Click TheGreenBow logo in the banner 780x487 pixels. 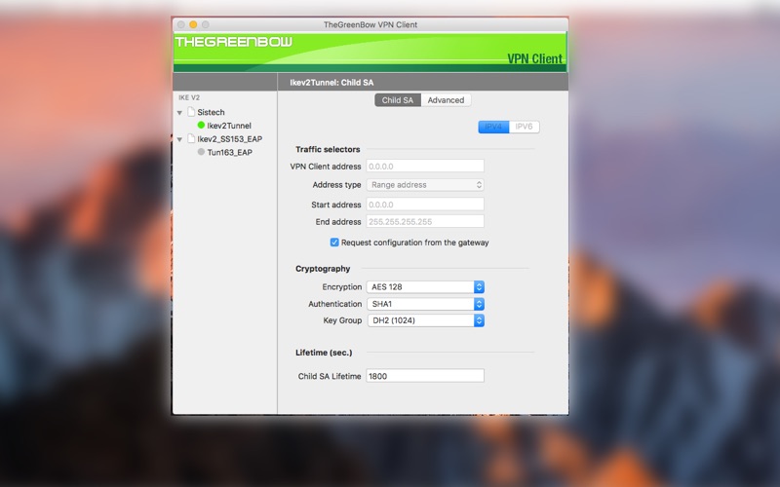[x=233, y=42]
